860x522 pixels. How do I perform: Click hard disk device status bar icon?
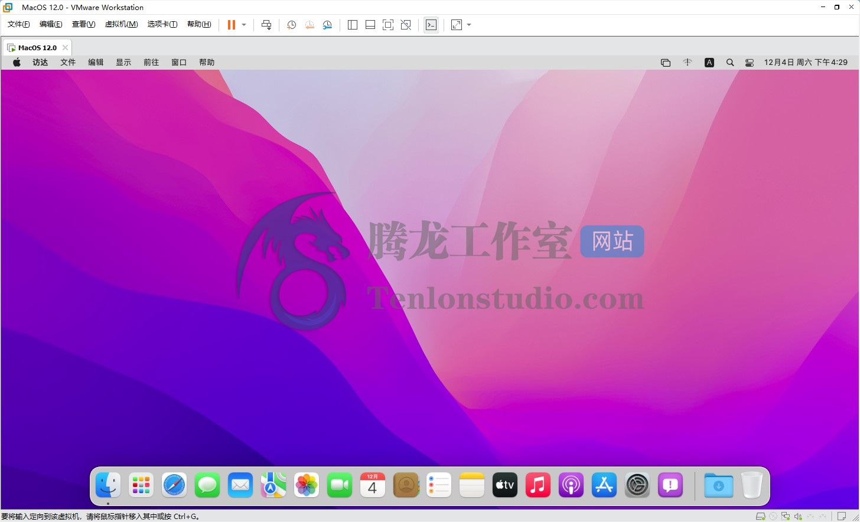click(x=761, y=516)
